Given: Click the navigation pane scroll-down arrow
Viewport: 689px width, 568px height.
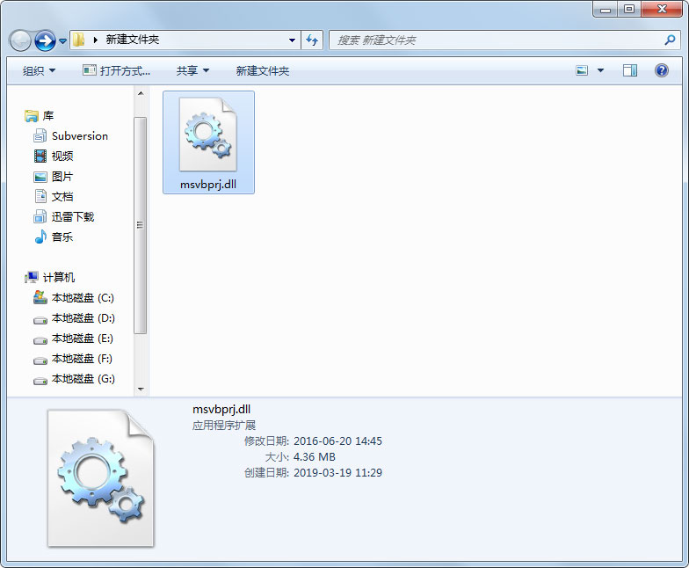Looking at the screenshot, I should tap(141, 389).
